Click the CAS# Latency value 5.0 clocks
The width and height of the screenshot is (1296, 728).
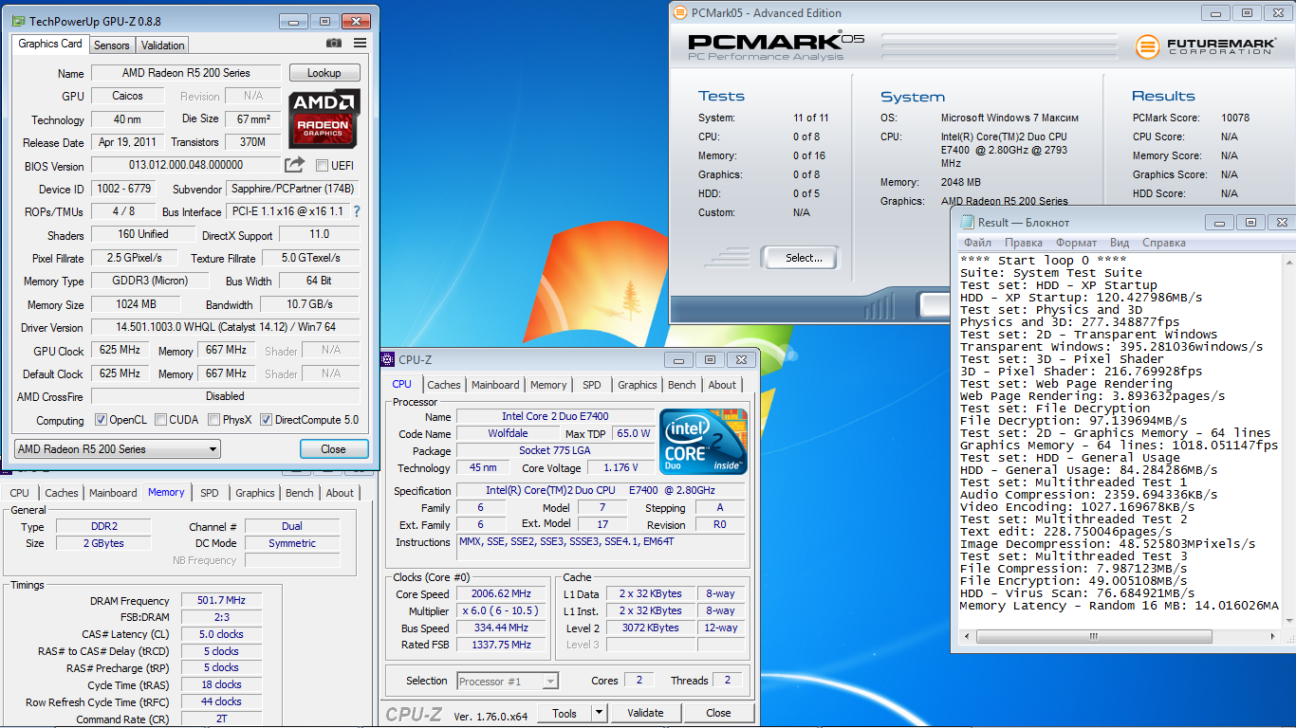(221, 634)
